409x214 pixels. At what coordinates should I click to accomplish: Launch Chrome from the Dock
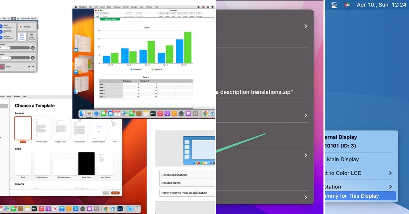(x=106, y=208)
